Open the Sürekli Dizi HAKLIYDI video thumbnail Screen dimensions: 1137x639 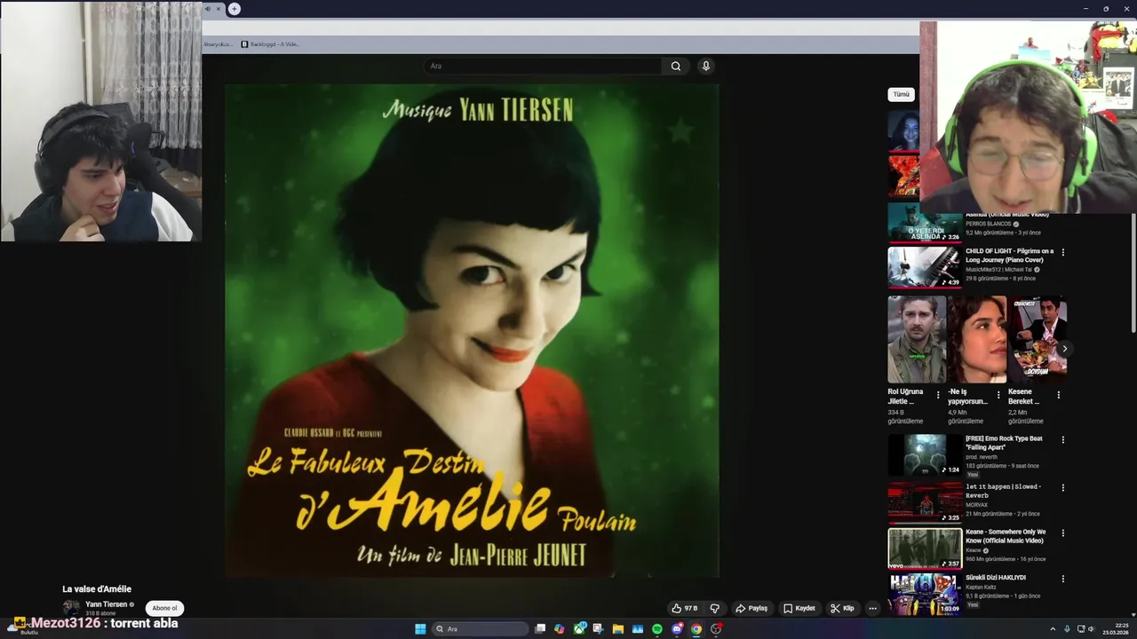click(x=925, y=595)
